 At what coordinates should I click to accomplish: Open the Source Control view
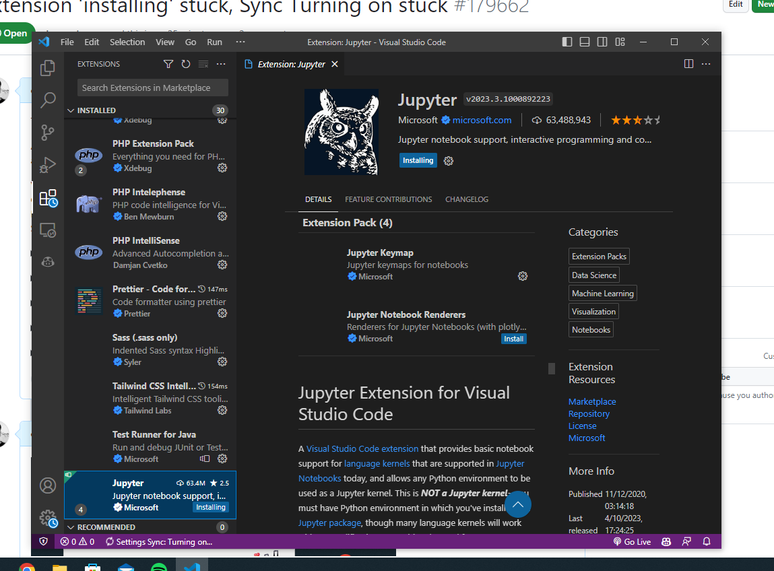tap(48, 132)
